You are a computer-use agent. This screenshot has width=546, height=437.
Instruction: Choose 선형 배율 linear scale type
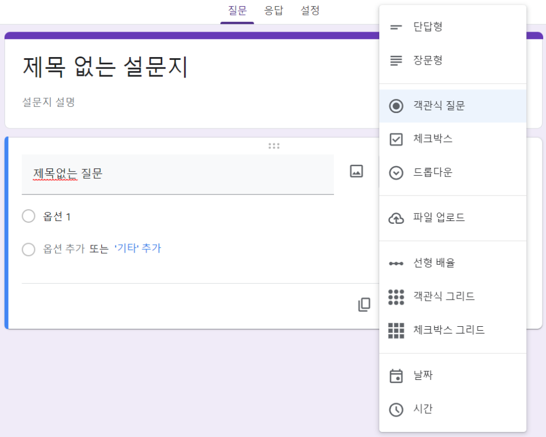click(x=453, y=263)
